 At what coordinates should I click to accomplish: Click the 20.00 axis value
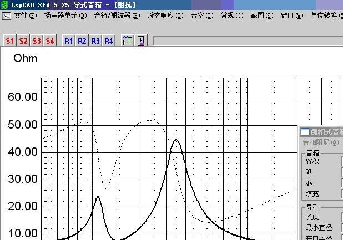click(23, 206)
